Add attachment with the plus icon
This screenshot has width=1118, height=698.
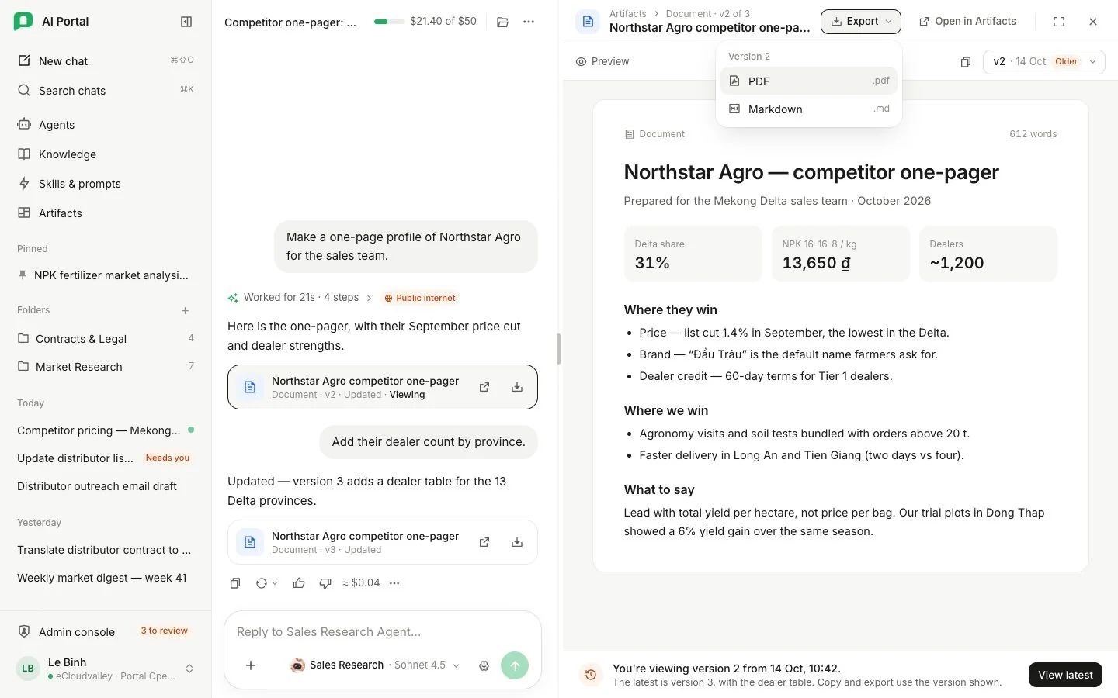(251, 665)
